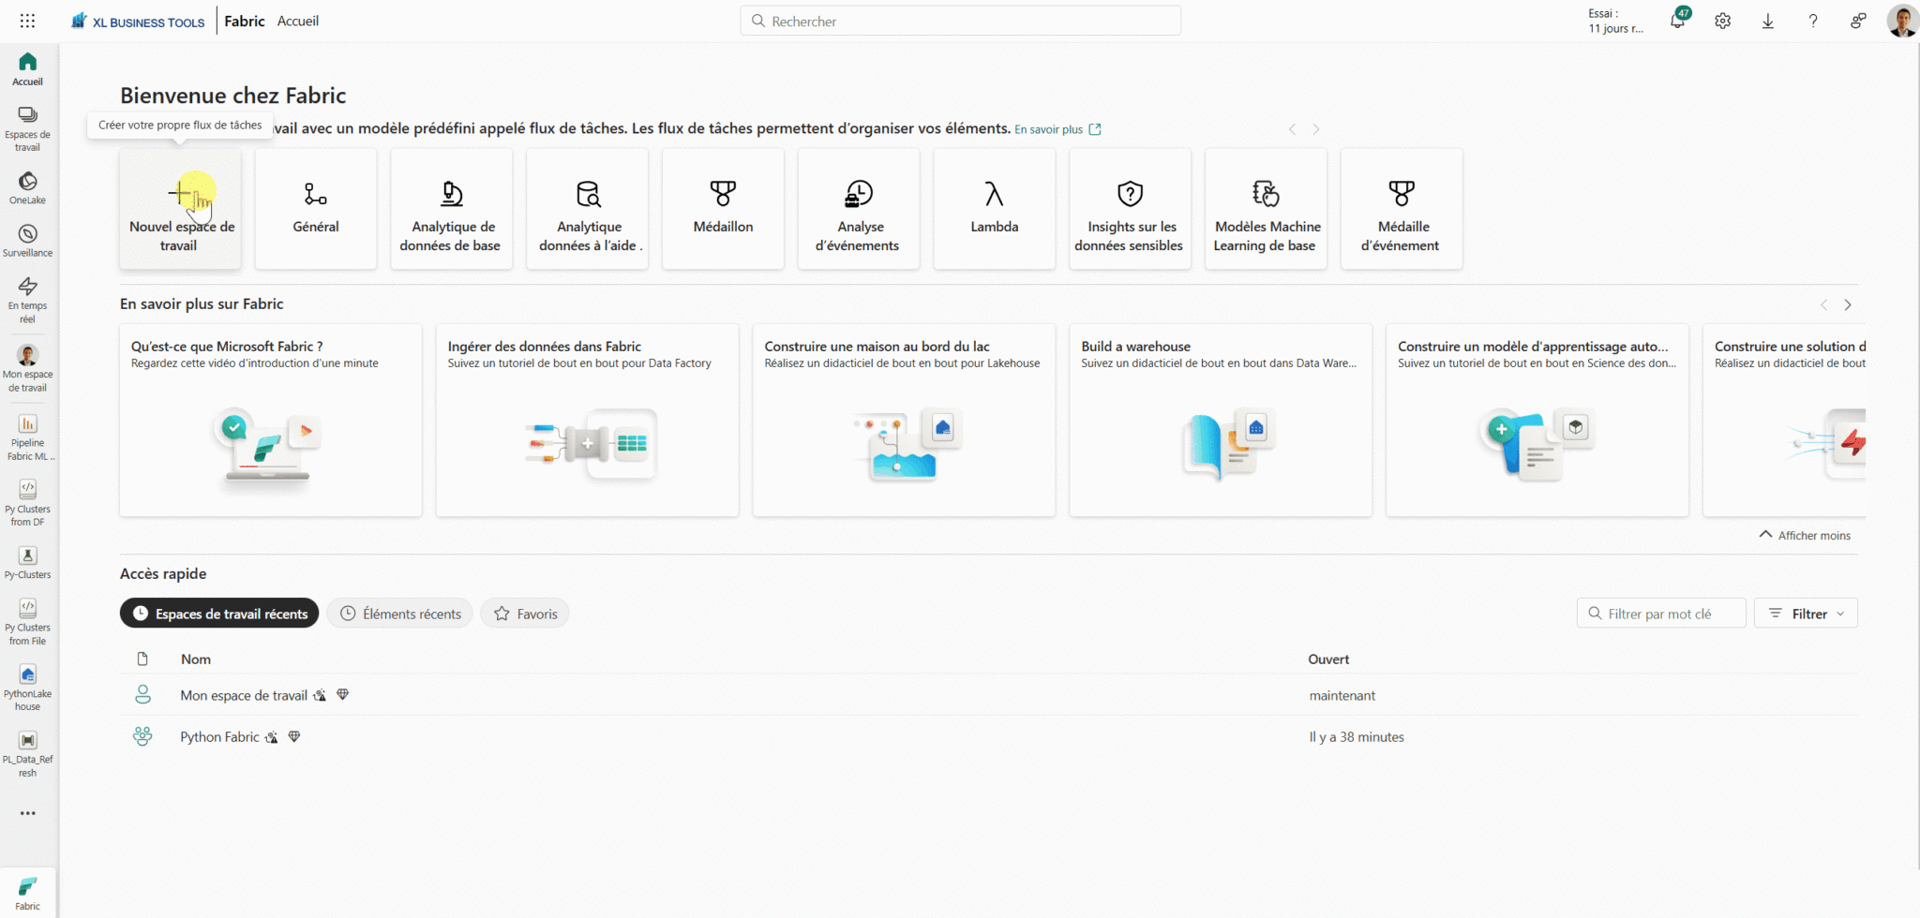This screenshot has height=918, width=1920.
Task: Create a Nouvel espace de travail
Action: [180, 208]
